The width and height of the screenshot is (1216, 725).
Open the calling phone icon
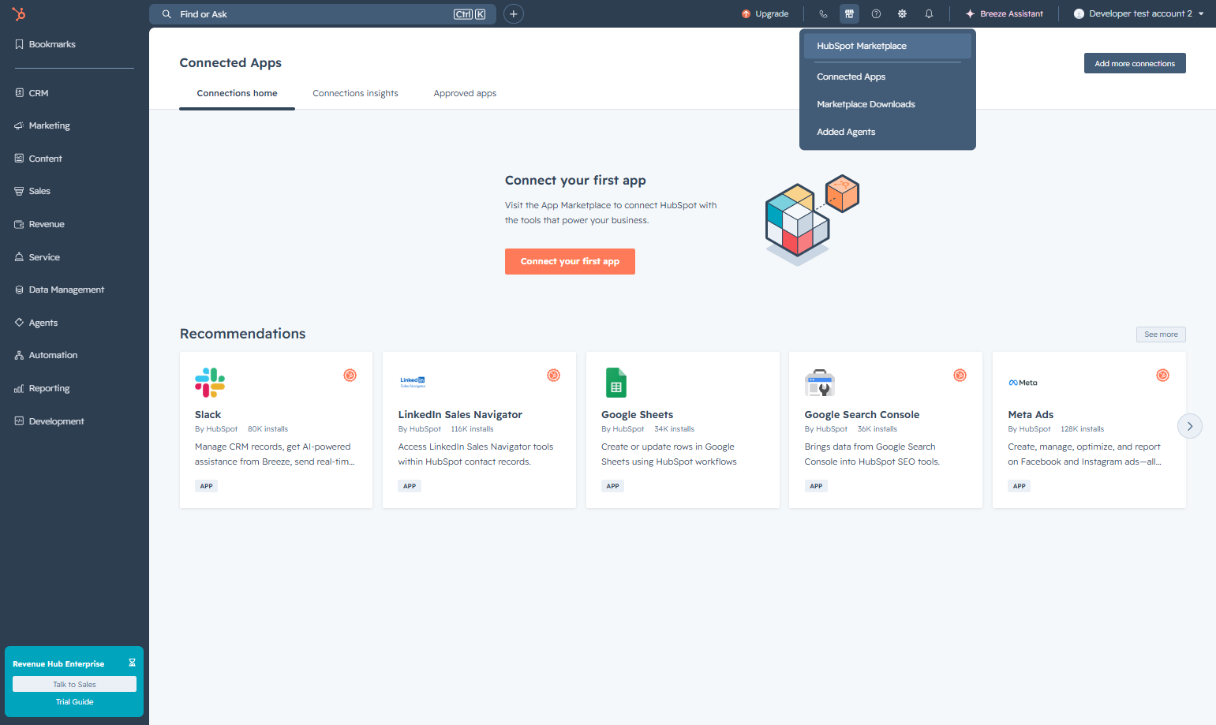click(x=823, y=13)
